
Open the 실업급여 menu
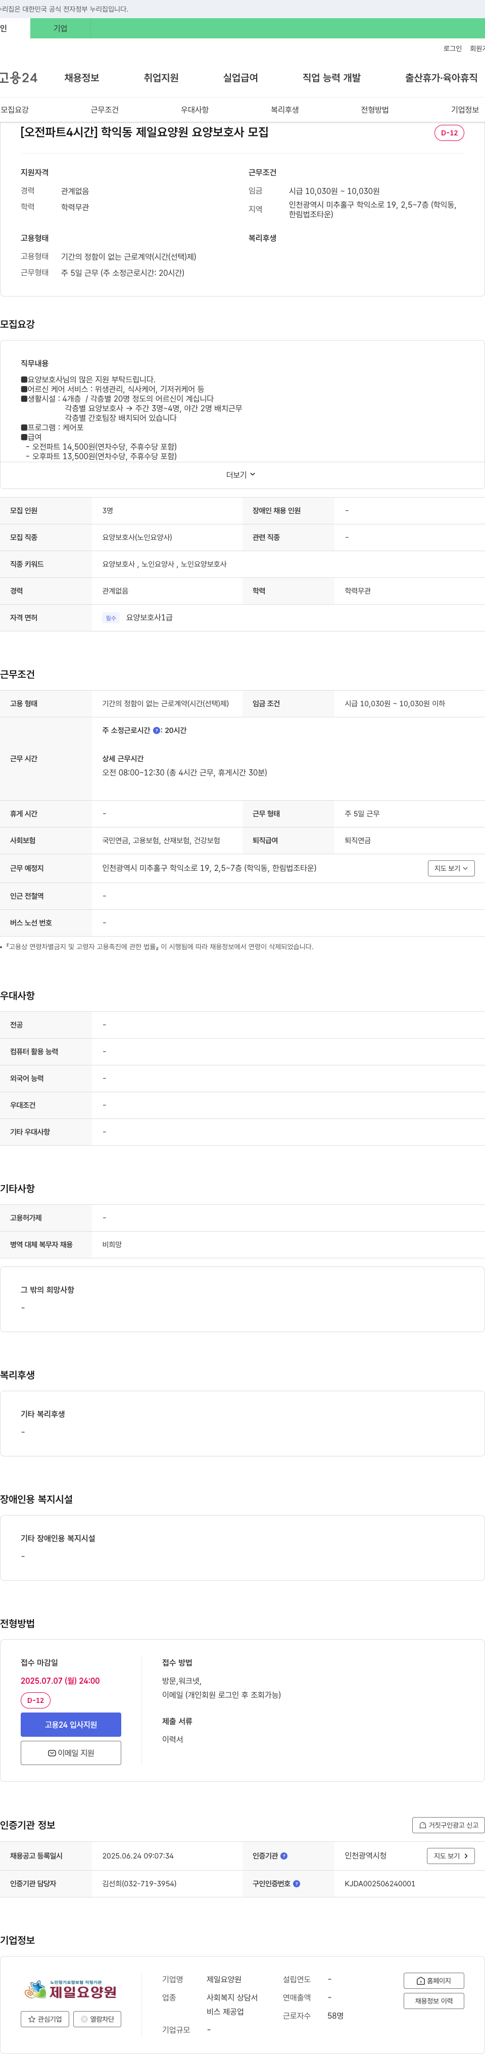coord(240,77)
